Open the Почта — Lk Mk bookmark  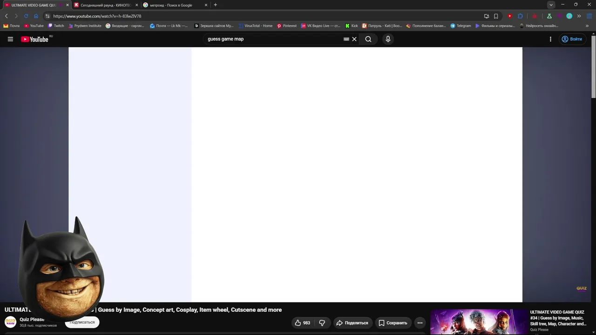(169, 26)
